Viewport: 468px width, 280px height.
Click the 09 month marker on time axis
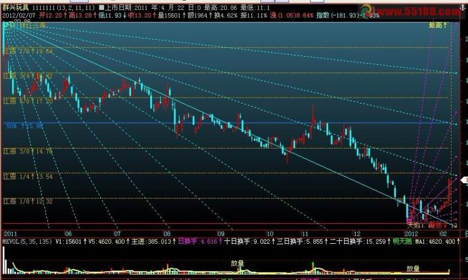[221, 234]
